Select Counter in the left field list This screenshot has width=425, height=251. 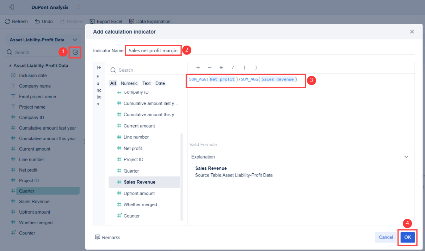coord(27,233)
